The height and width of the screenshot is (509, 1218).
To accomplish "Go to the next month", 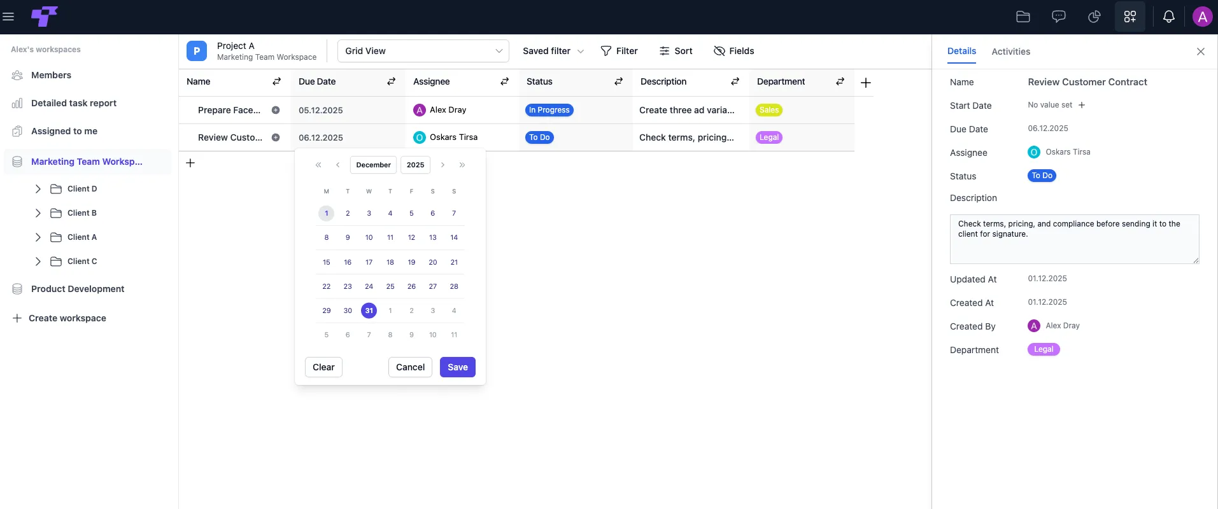I will pyautogui.click(x=443, y=165).
